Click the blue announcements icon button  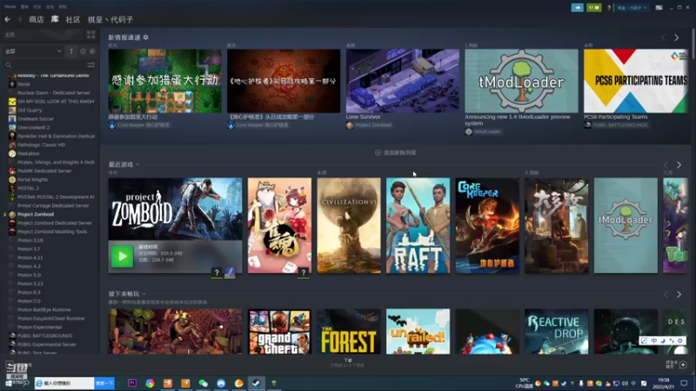pyautogui.click(x=577, y=8)
